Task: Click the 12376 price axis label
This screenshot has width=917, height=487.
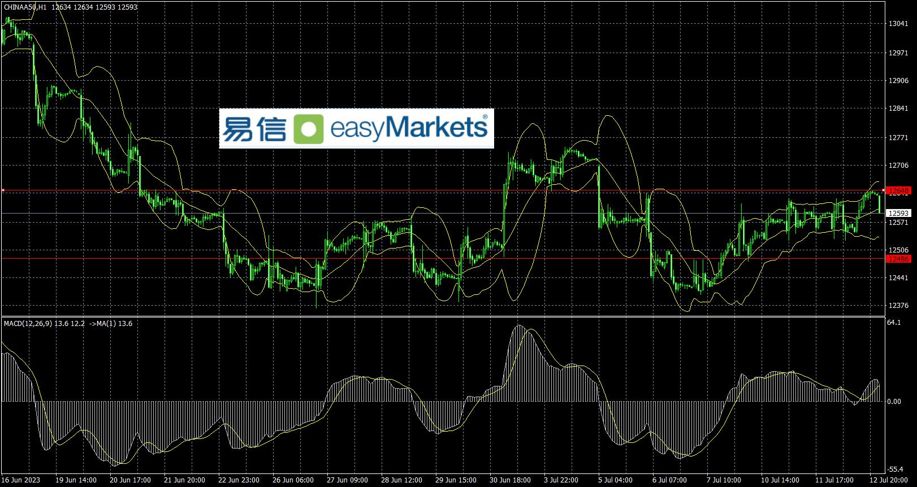Action: pos(898,306)
